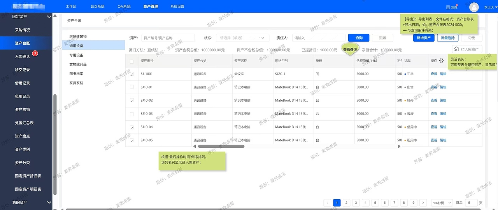The height and width of the screenshot is (210, 498).
Task: Click the 导出 export button
Action: tap(472, 38)
